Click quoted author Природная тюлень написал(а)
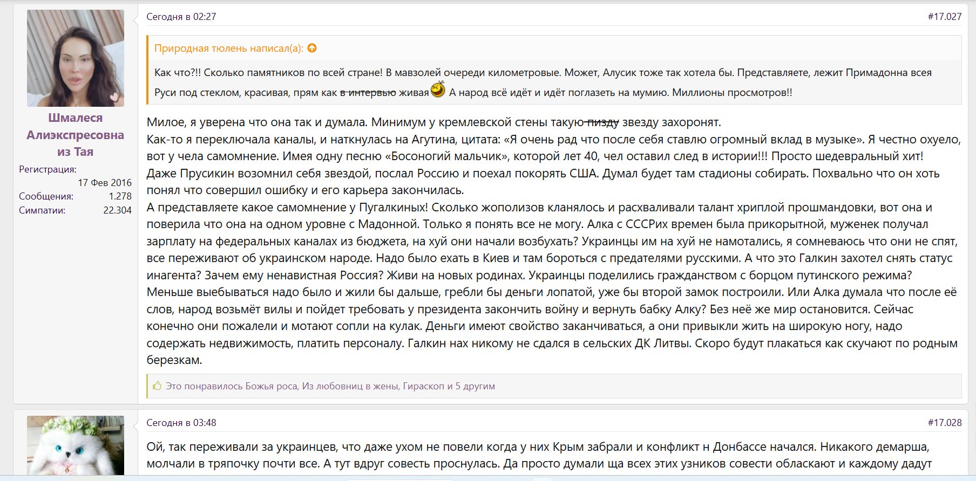976x481 pixels. [x=229, y=49]
